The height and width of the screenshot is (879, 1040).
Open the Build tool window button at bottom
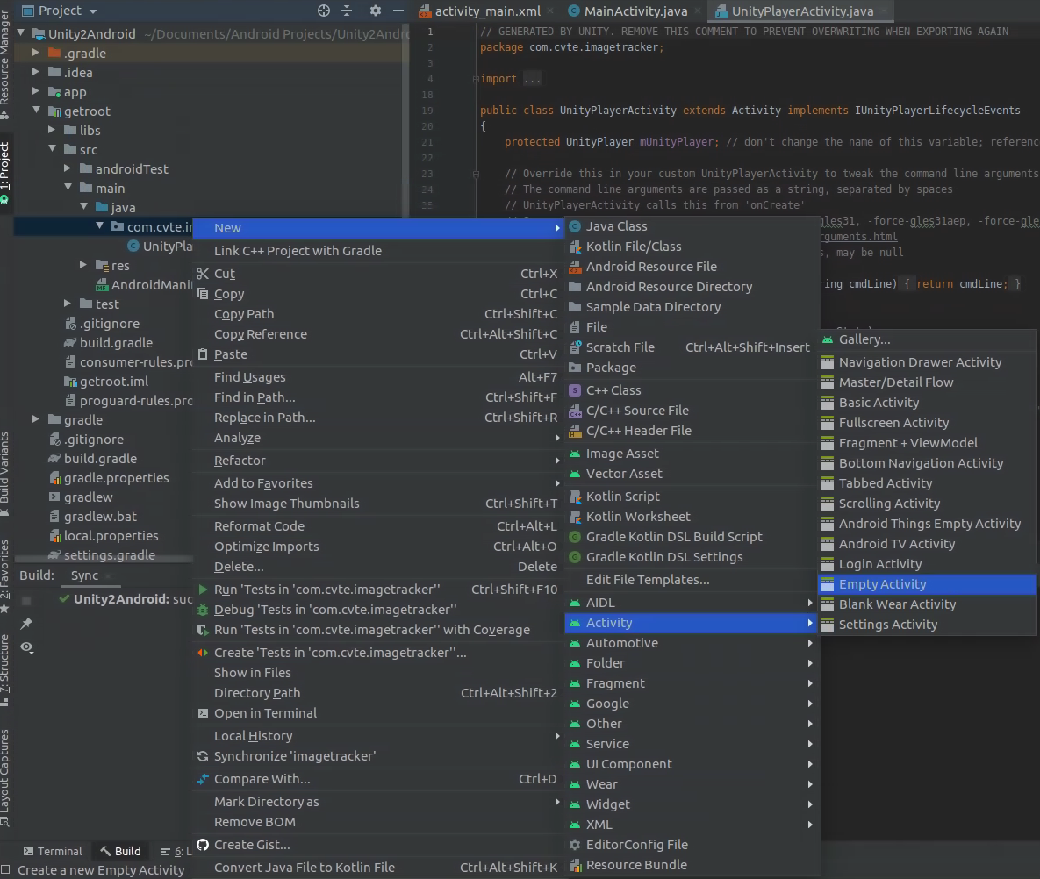121,851
